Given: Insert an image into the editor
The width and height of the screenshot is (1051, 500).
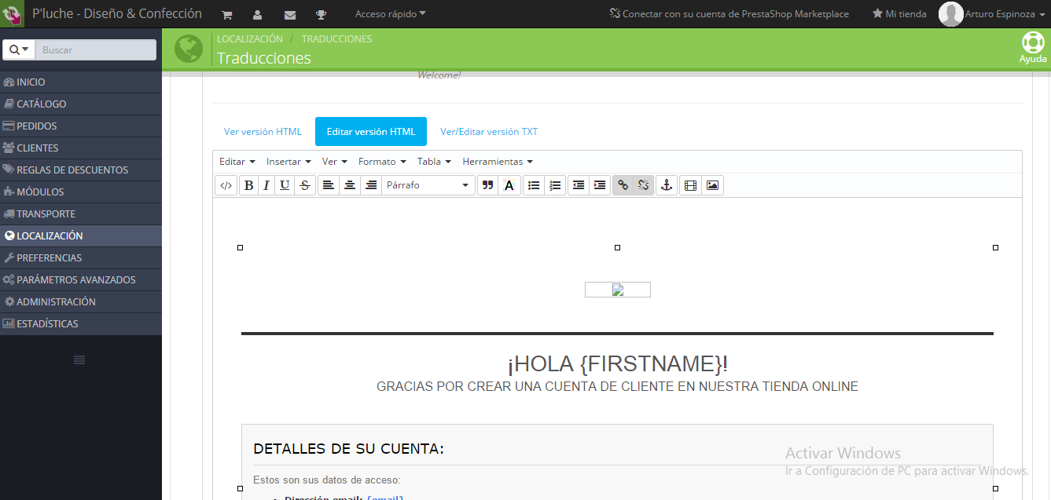Looking at the screenshot, I should pos(712,185).
